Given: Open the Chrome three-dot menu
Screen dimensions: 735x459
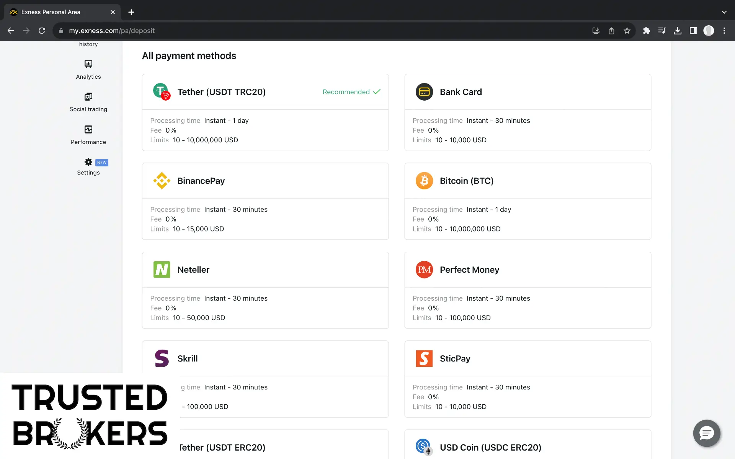Looking at the screenshot, I should (x=724, y=31).
